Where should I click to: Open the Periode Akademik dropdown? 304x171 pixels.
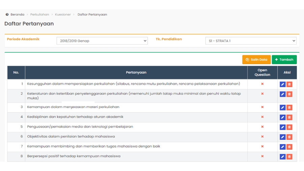pos(102,41)
